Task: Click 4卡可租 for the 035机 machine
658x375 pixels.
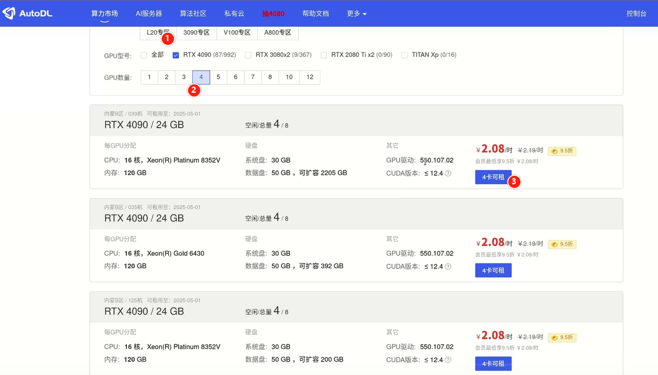Action: [493, 270]
